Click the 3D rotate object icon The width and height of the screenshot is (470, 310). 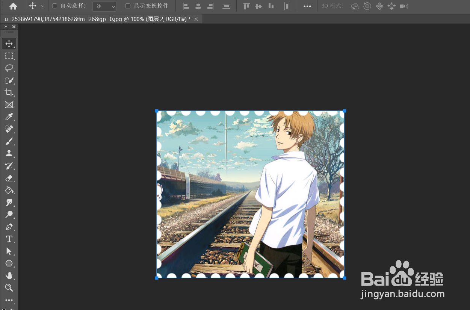(355, 6)
